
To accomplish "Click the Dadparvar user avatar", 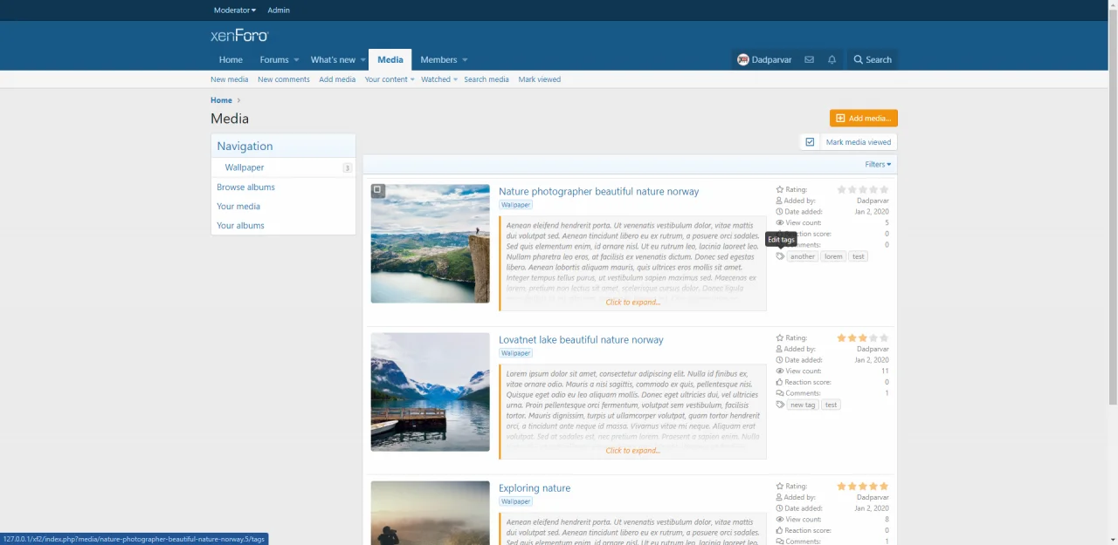I will 743,59.
